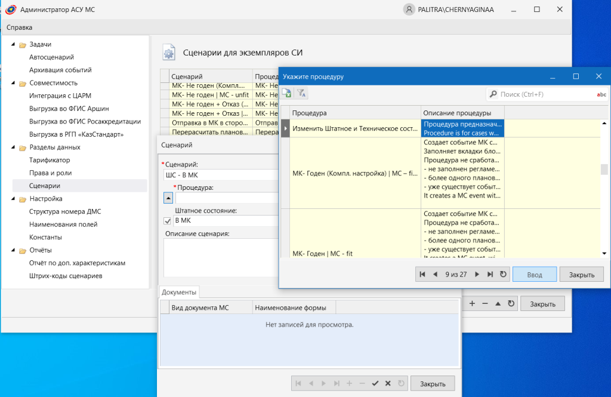Open Отчёт по доп. характеристикам
Viewport: 611px width, 397px height.
click(x=77, y=263)
